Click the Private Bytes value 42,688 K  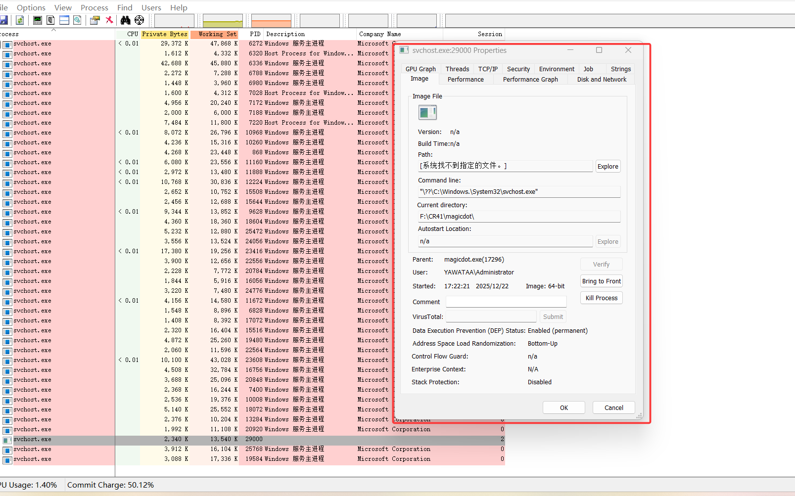pos(174,64)
